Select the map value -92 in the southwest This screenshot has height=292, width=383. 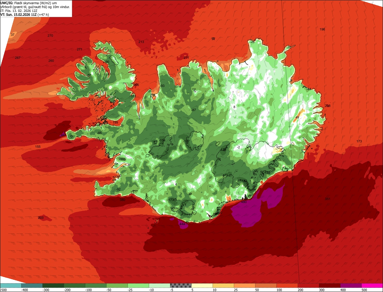click(x=118, y=189)
